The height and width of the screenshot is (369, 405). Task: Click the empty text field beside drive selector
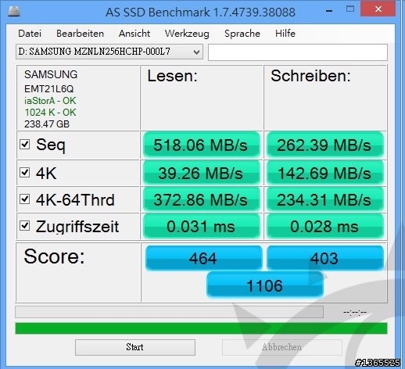click(x=298, y=52)
